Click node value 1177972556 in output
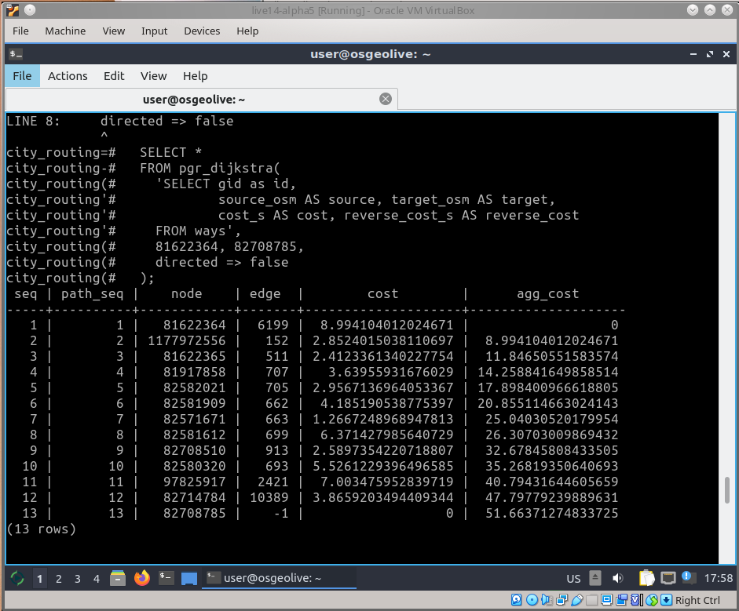The height and width of the screenshot is (611, 739). click(187, 341)
